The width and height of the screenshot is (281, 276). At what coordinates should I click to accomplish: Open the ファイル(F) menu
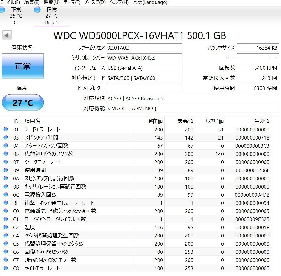tap(10, 2)
